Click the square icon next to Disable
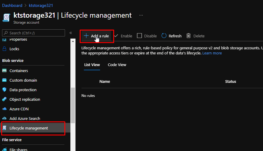This screenshot has height=151, width=263. [x=139, y=36]
